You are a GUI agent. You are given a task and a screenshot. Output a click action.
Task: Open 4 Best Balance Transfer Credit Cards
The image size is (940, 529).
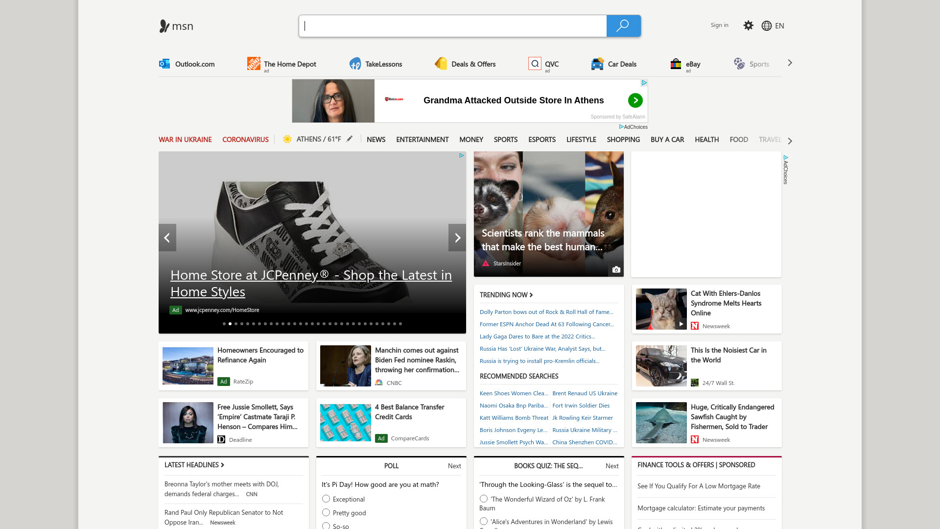410,412
